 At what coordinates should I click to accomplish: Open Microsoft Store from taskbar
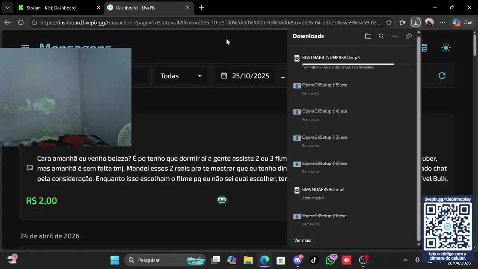[281, 260]
